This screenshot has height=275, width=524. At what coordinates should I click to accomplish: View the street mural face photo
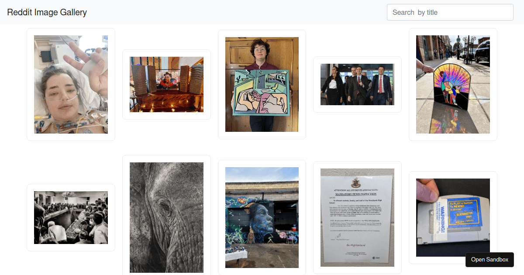click(262, 217)
